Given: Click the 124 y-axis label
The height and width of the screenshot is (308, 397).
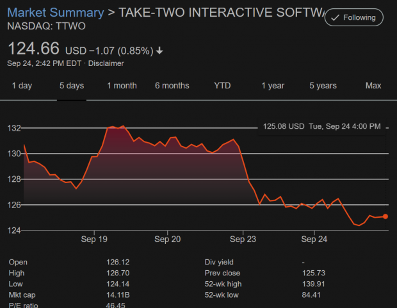Looking at the screenshot, I should (14, 231).
